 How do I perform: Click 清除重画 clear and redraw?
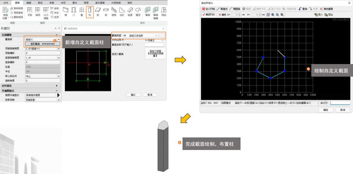[x=326, y=9]
